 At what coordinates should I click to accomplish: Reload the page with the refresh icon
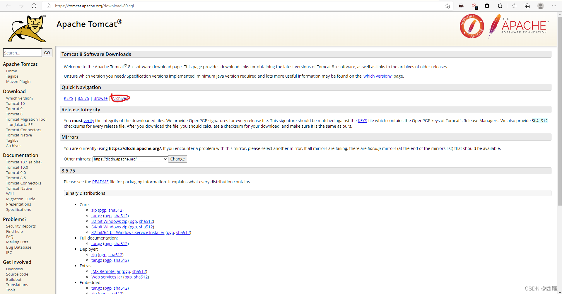click(34, 6)
